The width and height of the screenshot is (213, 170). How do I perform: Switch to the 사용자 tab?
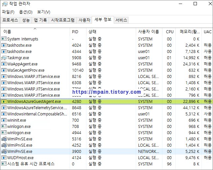coord(84,20)
